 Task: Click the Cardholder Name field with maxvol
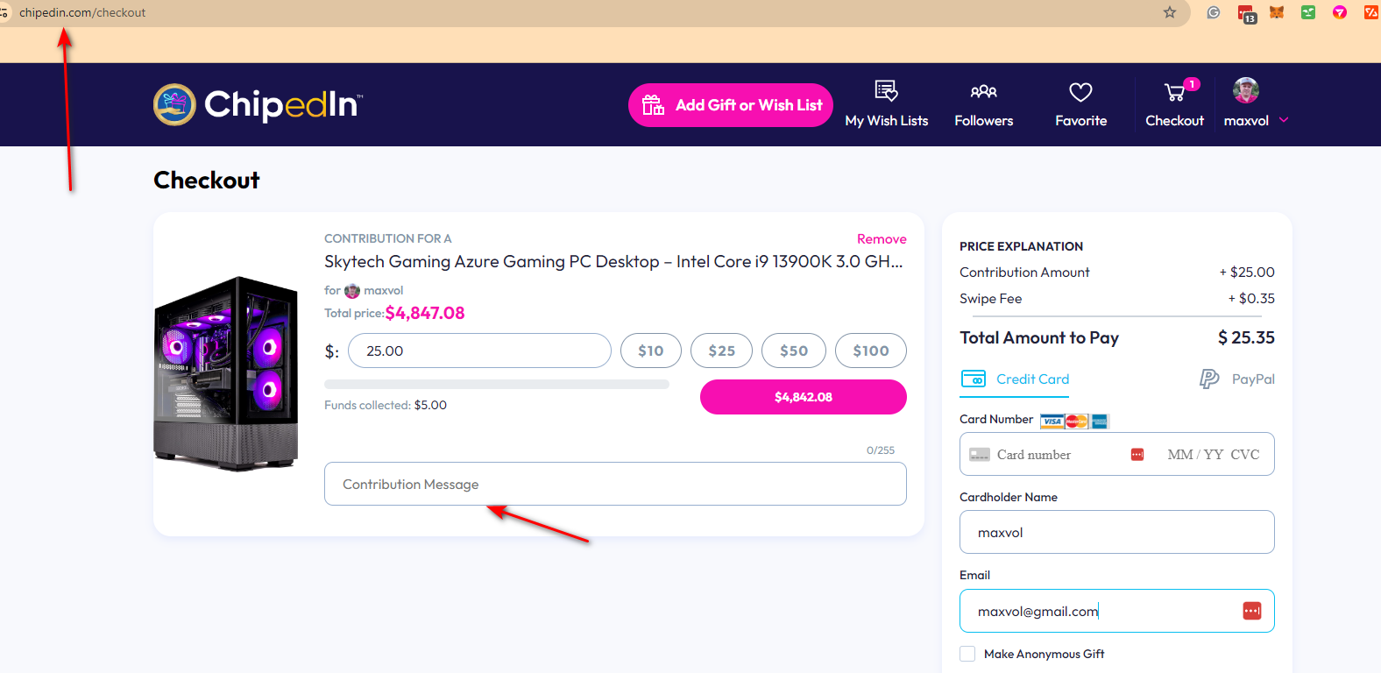pyautogui.click(x=1117, y=532)
